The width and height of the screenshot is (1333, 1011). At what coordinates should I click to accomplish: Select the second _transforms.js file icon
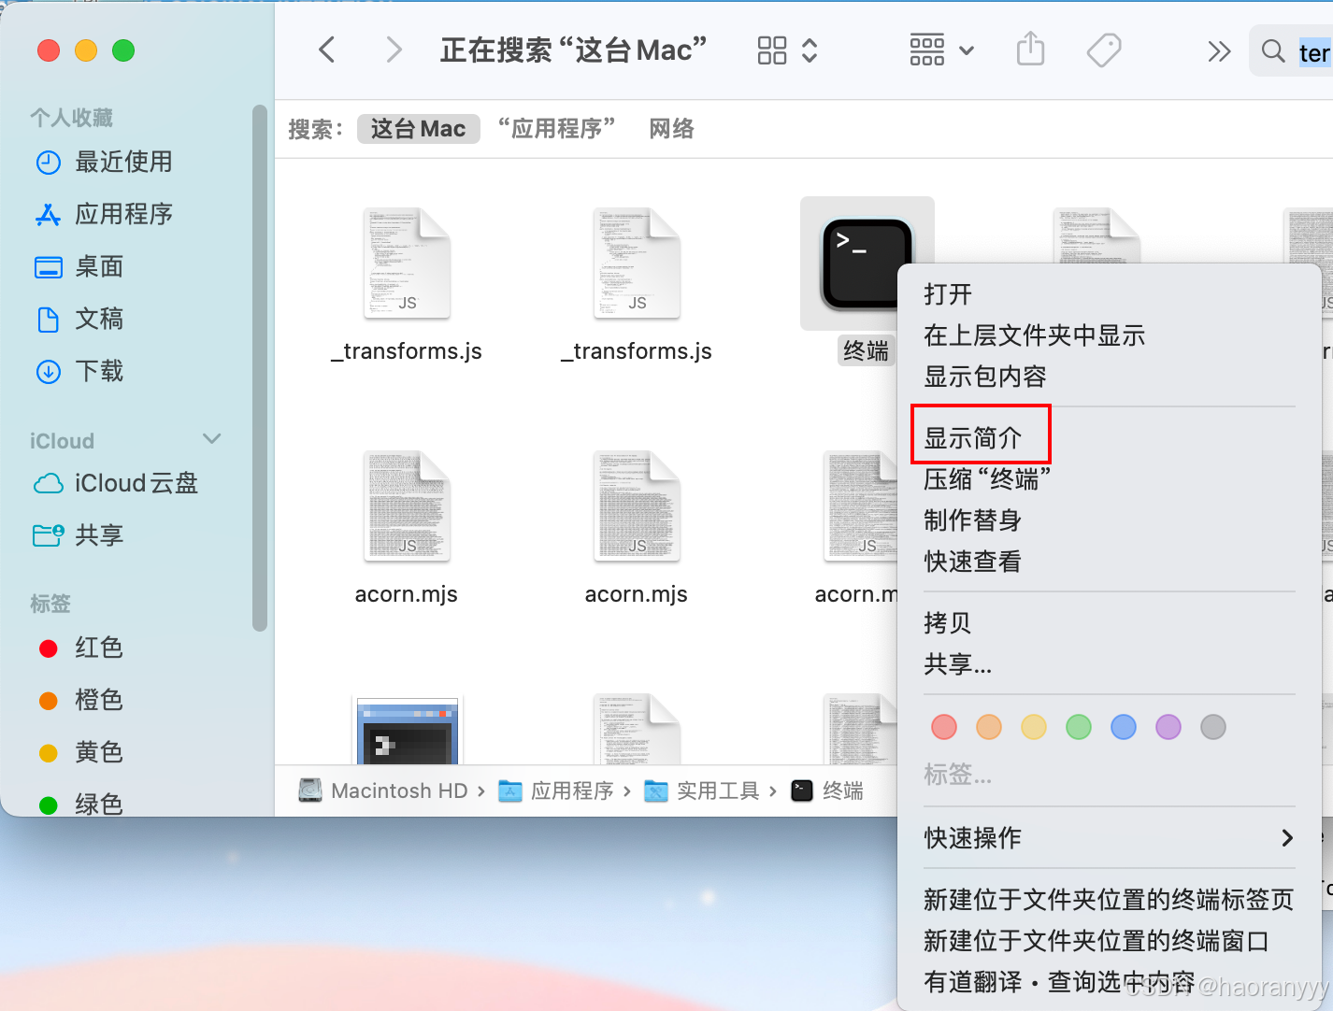pyautogui.click(x=637, y=263)
